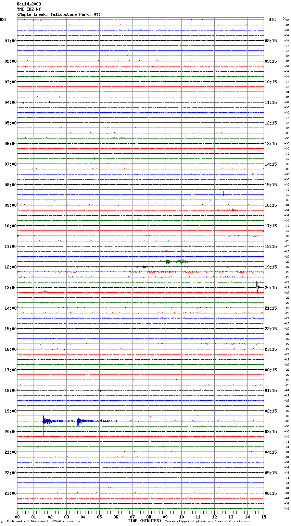Click the UTC time label '12:15'
291x526 pixels.
pyautogui.click(x=271, y=123)
